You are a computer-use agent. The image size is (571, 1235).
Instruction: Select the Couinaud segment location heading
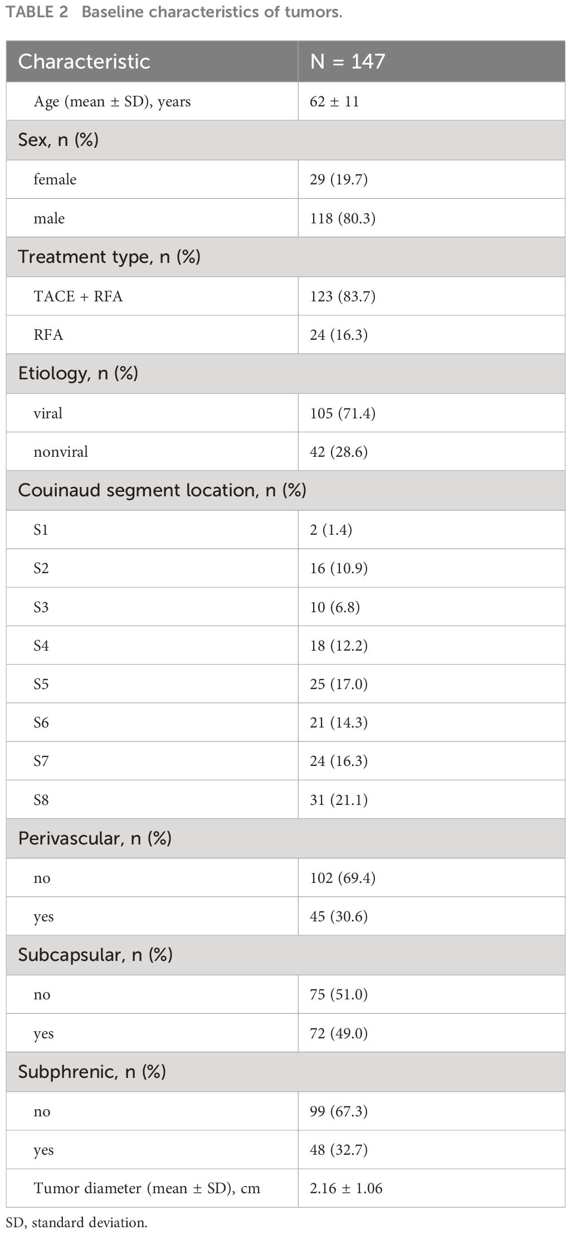[x=162, y=490]
